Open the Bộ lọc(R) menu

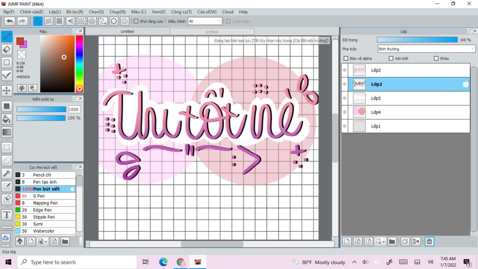[75, 12]
